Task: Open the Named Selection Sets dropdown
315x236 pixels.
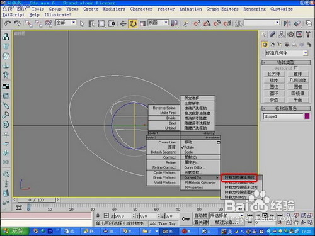Action: [262, 23]
